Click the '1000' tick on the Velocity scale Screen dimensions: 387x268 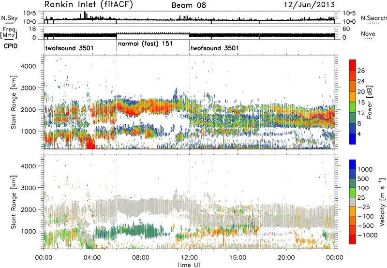click(x=365, y=169)
